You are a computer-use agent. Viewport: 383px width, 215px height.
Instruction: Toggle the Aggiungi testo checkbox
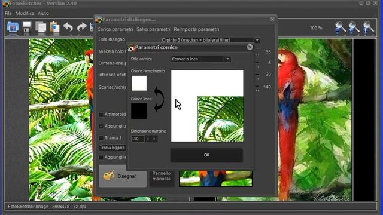[101, 158]
